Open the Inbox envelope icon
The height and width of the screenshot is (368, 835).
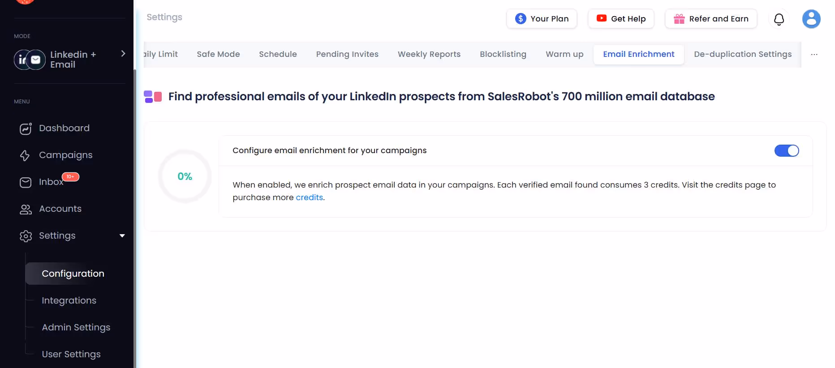click(x=26, y=182)
